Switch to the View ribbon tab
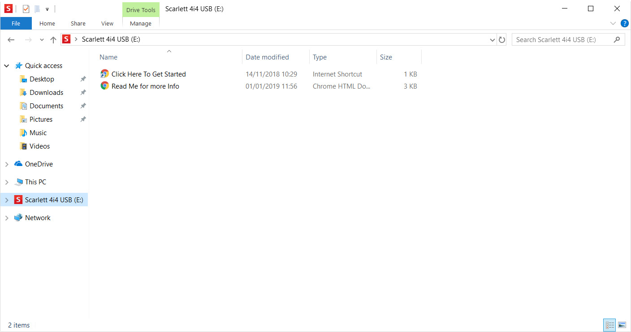Image resolution: width=631 pixels, height=332 pixels. pyautogui.click(x=107, y=23)
